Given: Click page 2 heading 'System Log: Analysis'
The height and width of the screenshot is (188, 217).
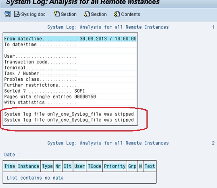Looking at the screenshot, I should coord(108,143).
